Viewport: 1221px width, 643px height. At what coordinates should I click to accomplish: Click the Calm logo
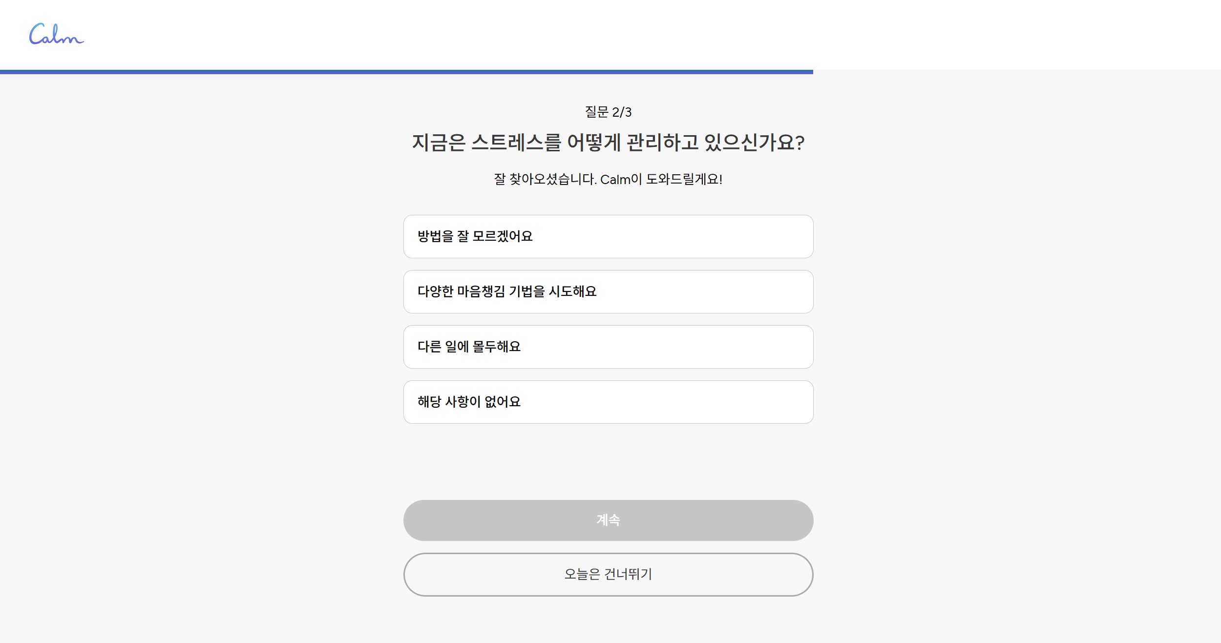point(56,34)
